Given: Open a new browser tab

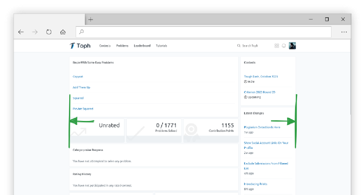Looking at the screenshot, I should tap(91, 19).
